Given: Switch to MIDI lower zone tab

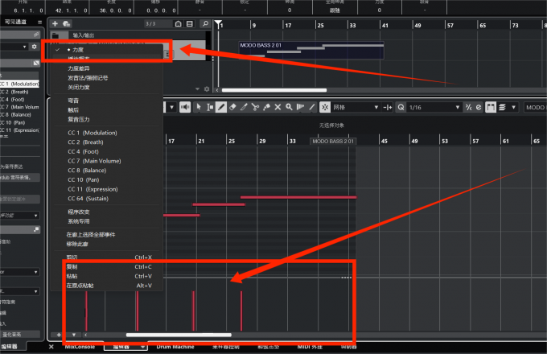Looking at the screenshot, I should tap(310, 347).
